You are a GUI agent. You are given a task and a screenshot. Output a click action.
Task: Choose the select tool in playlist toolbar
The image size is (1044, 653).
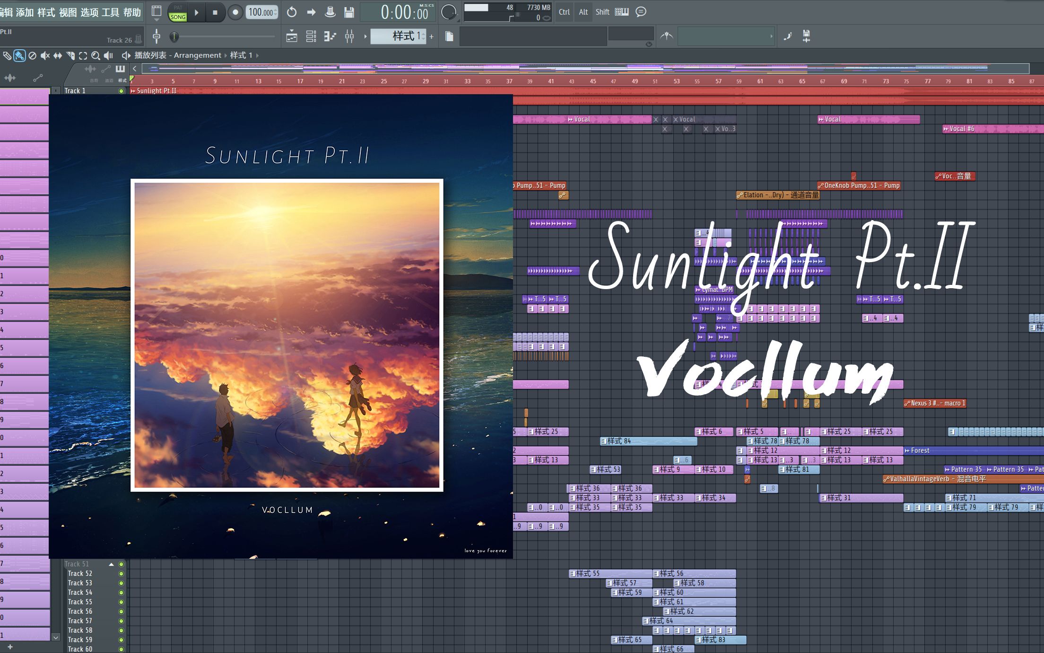(x=83, y=56)
